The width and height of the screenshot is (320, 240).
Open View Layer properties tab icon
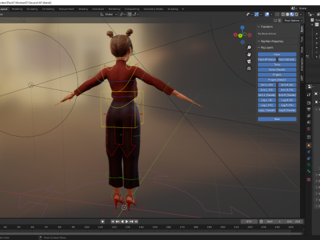[309, 116]
